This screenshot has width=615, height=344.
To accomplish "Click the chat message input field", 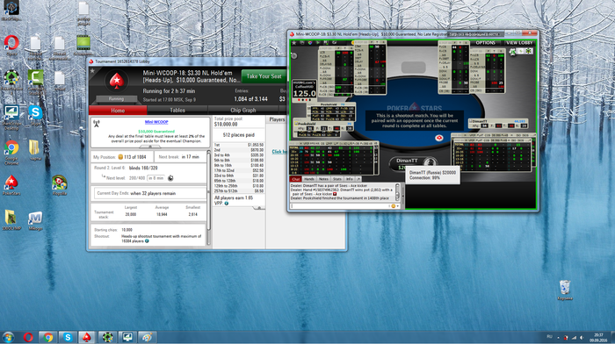I will pyautogui.click(x=340, y=206).
